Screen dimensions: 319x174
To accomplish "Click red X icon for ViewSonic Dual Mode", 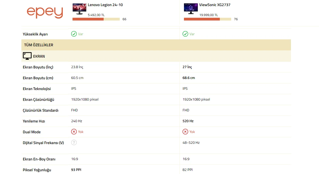I will tap(185, 132).
